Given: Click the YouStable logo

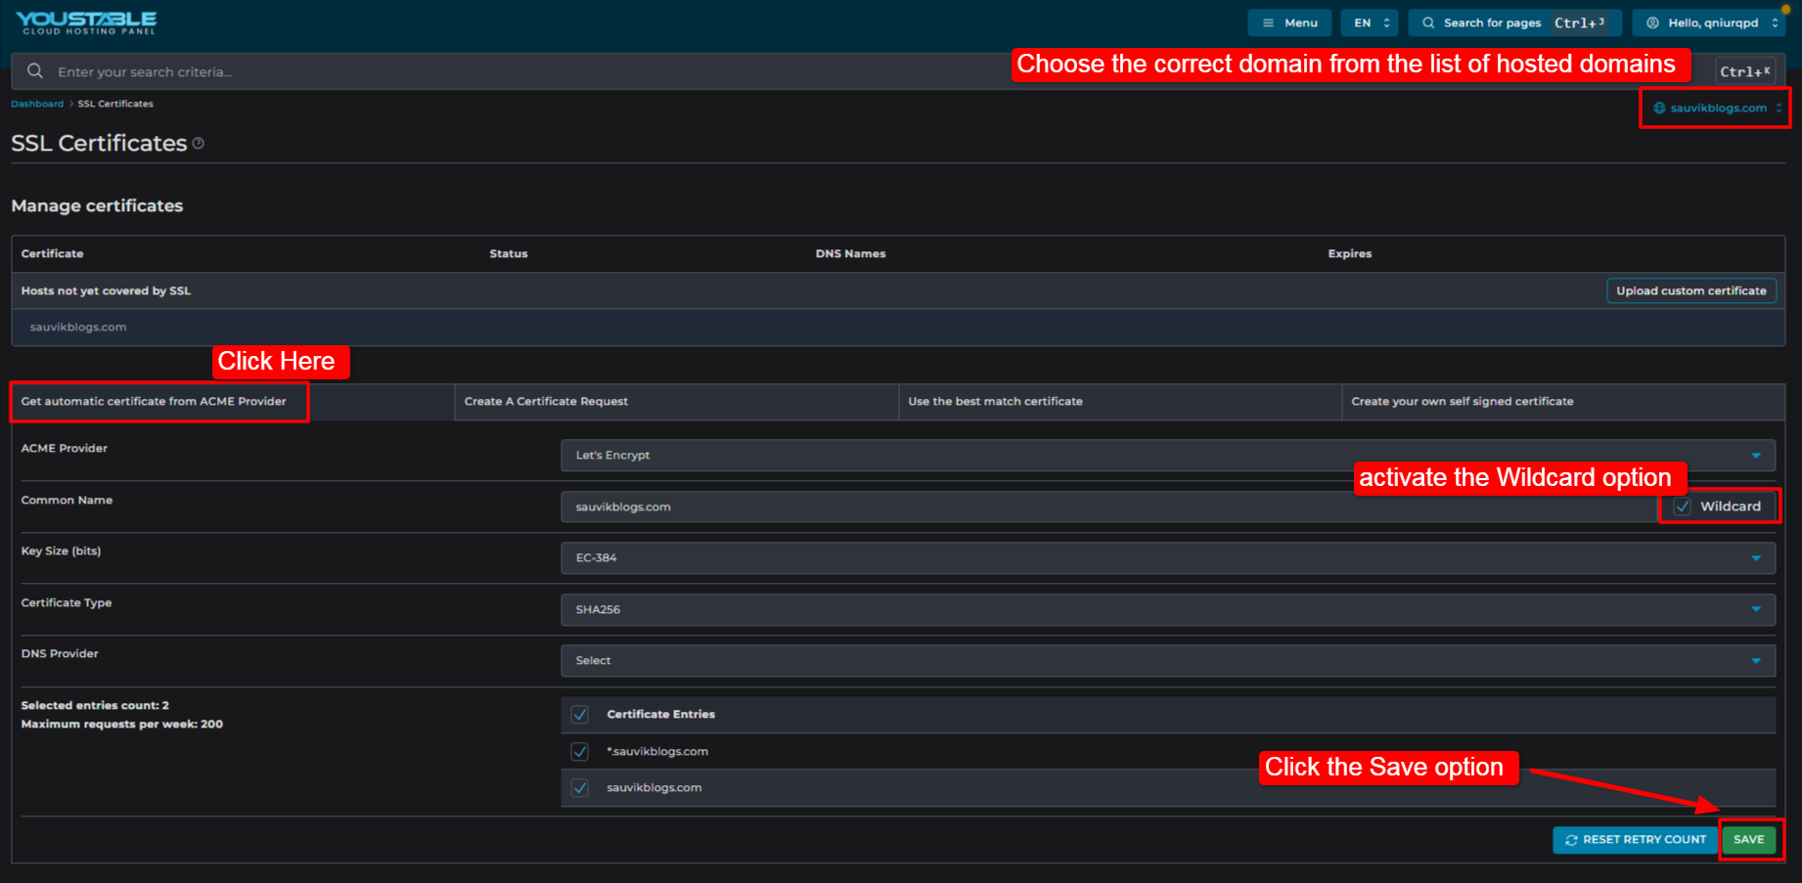Looking at the screenshot, I should click(86, 22).
